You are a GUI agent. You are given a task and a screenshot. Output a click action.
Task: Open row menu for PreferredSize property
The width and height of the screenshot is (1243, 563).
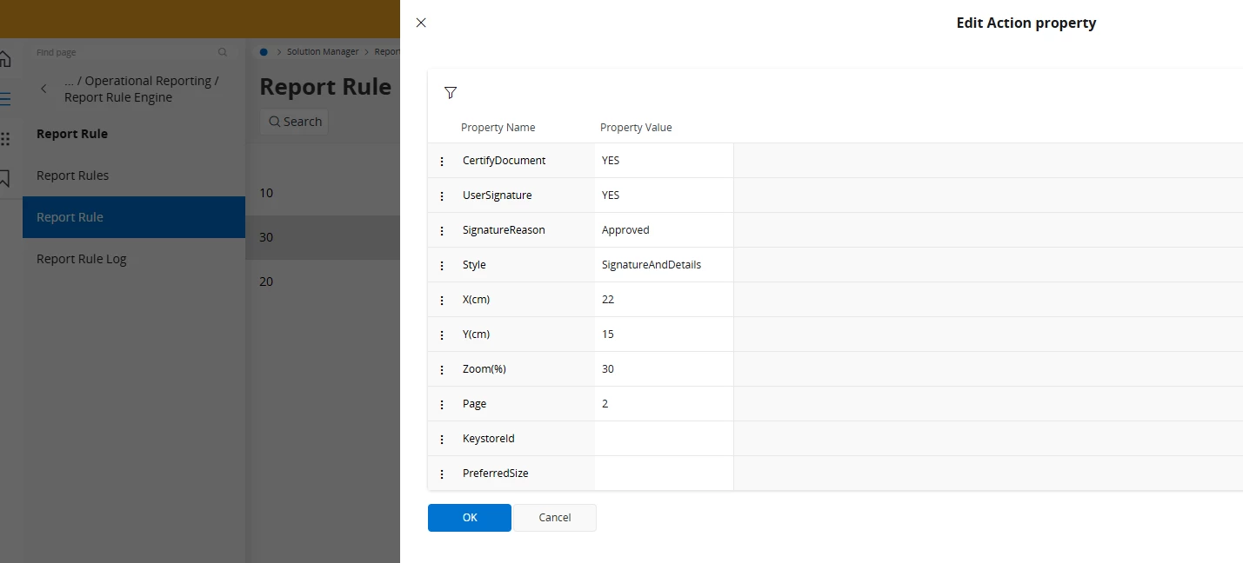click(442, 474)
